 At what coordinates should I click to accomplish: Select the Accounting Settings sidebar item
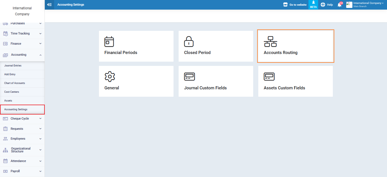(16, 109)
